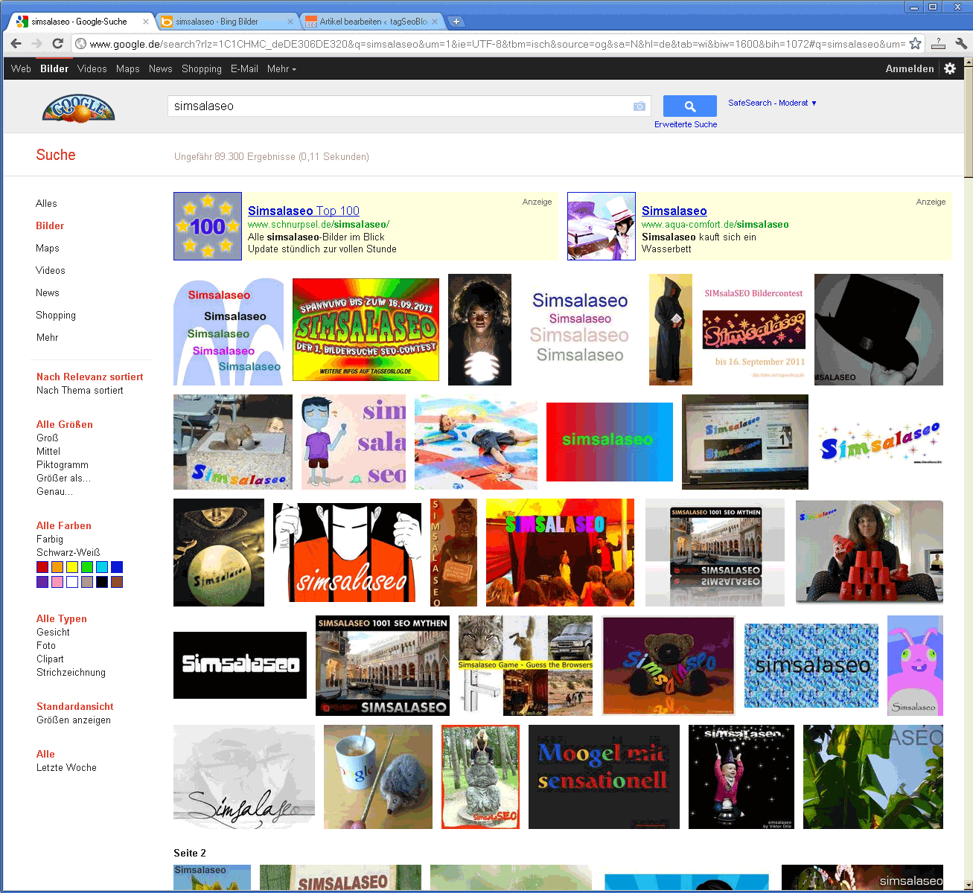The image size is (973, 893).
Task: Open the Google settings gear icon
Action: (950, 68)
